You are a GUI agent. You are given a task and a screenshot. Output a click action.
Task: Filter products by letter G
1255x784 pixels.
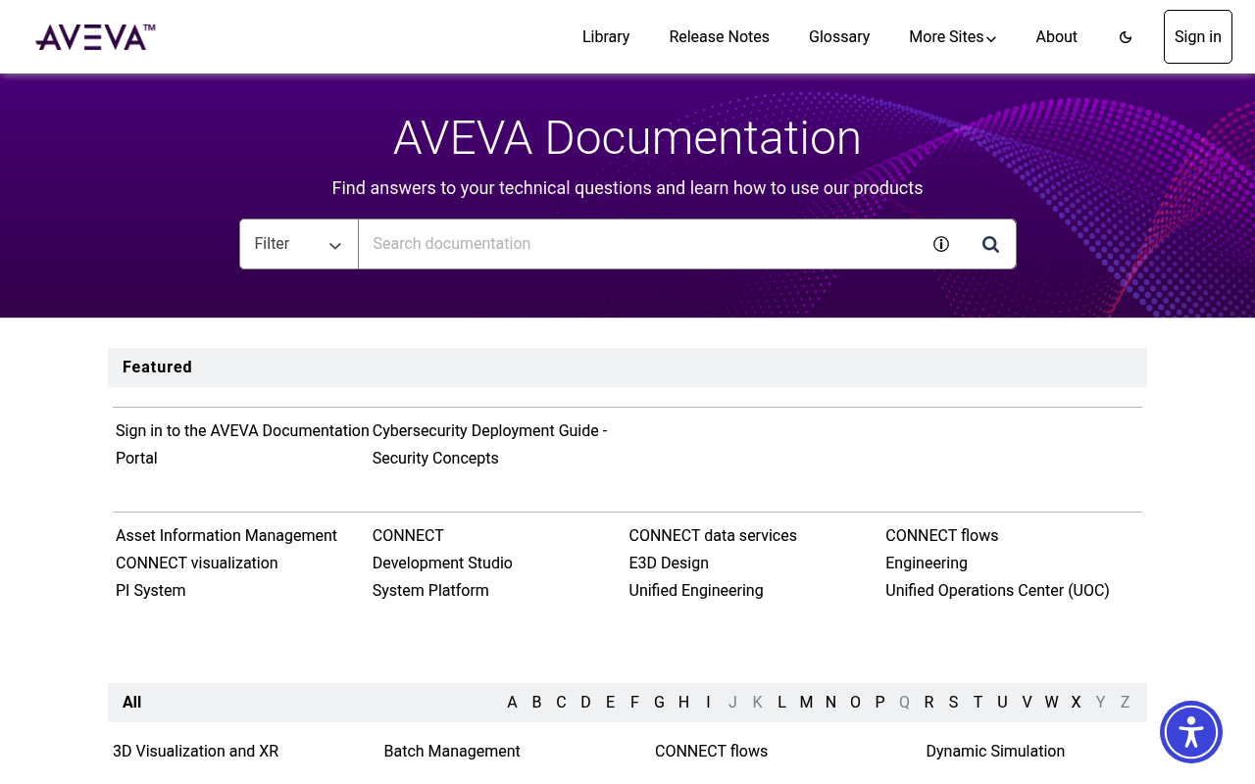pyautogui.click(x=659, y=703)
